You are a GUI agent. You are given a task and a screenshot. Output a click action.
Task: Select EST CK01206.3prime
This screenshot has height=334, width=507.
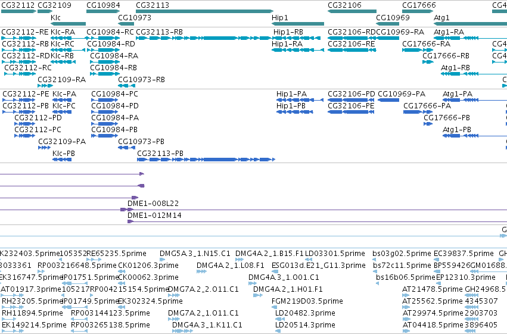[x=148, y=266]
